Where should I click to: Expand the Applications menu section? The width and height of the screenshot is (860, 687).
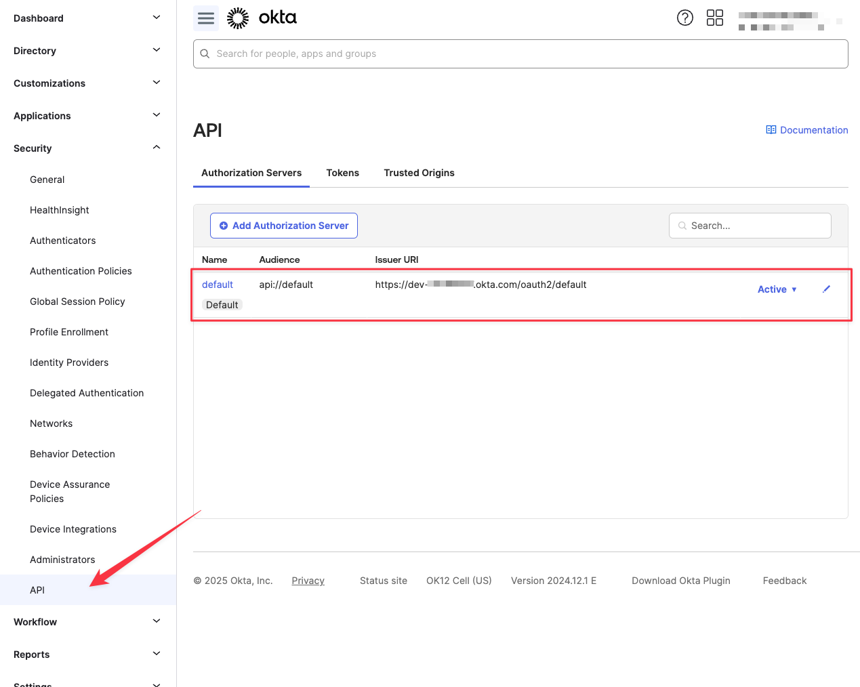pos(157,115)
